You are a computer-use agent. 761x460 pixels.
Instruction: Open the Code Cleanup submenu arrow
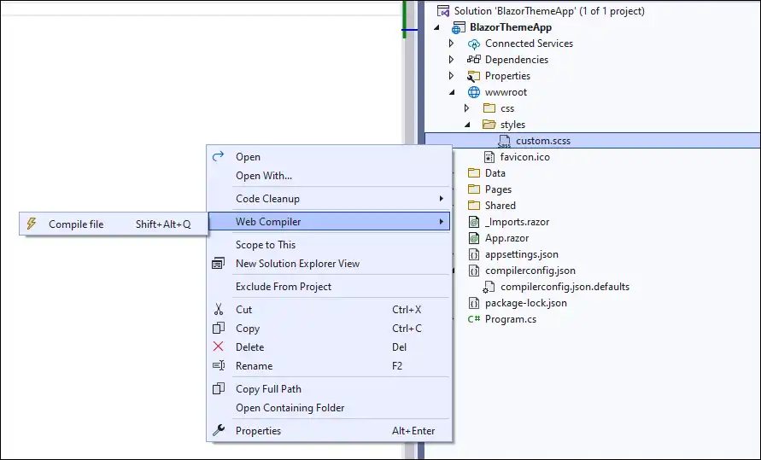(x=442, y=198)
